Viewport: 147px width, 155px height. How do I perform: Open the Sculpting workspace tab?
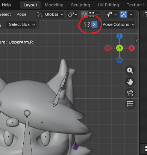point(80,5)
